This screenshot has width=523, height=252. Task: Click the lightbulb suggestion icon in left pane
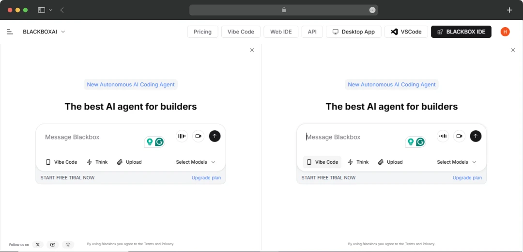(x=150, y=142)
